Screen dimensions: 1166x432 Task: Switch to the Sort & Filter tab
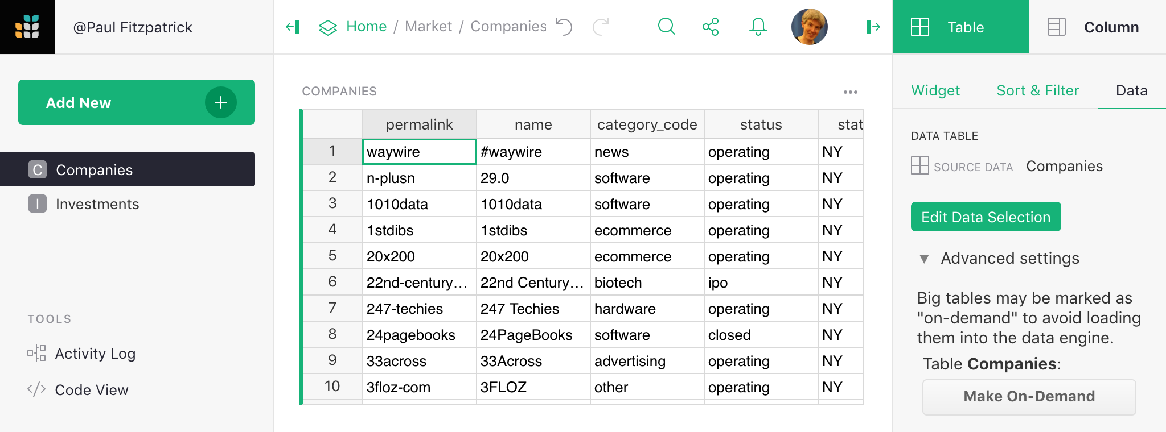(x=1038, y=90)
